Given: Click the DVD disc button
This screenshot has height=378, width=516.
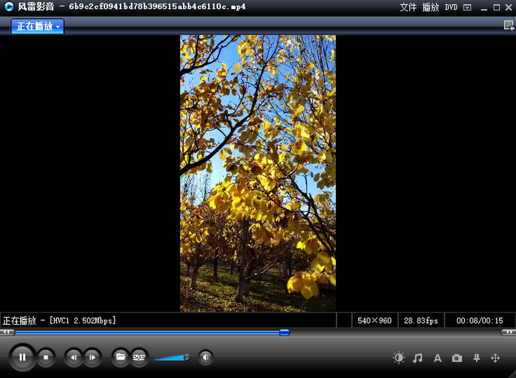Looking at the screenshot, I should click(x=139, y=356).
